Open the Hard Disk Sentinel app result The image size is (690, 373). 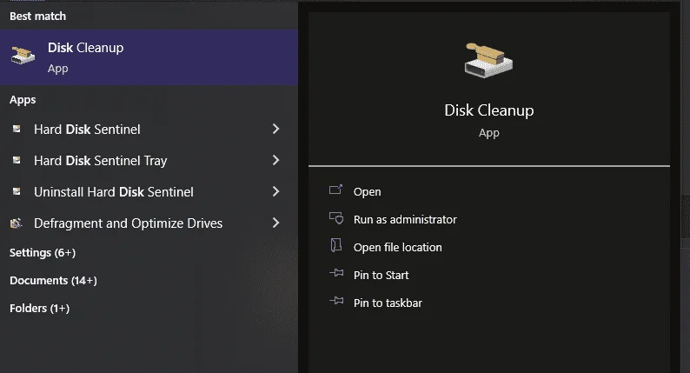(x=149, y=129)
